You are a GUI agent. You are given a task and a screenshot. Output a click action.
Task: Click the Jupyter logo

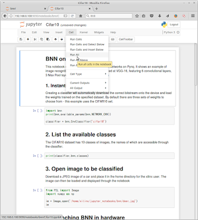point(31,25)
